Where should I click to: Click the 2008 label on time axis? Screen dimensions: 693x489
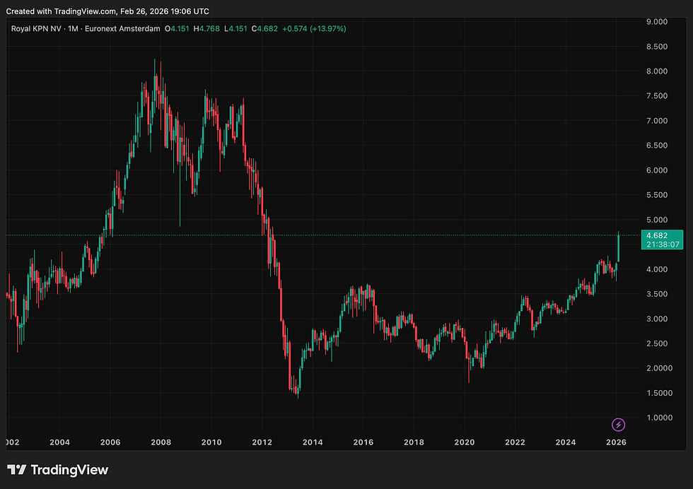[161, 442]
